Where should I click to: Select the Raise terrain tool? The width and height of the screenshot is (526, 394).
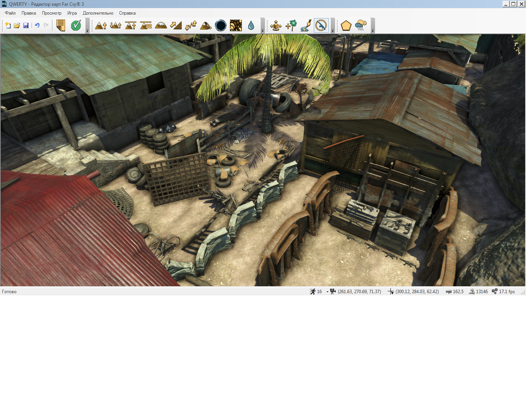point(101,25)
